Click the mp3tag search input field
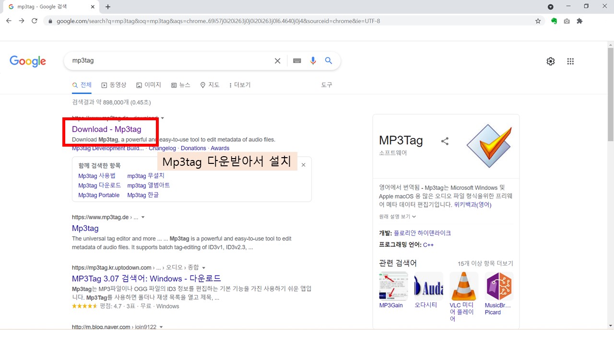 coord(170,61)
